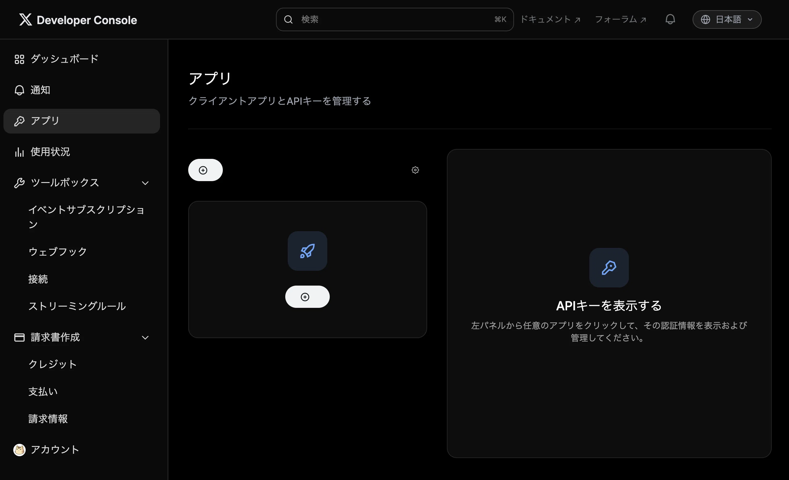Open ウェブフック in sidebar
Image resolution: width=789 pixels, height=480 pixels.
pos(58,252)
